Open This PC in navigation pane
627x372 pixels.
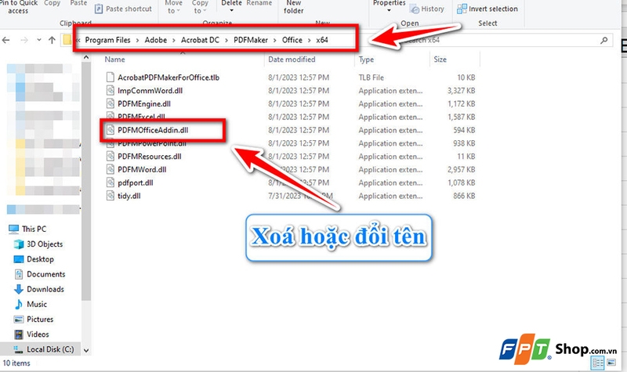[27, 229]
